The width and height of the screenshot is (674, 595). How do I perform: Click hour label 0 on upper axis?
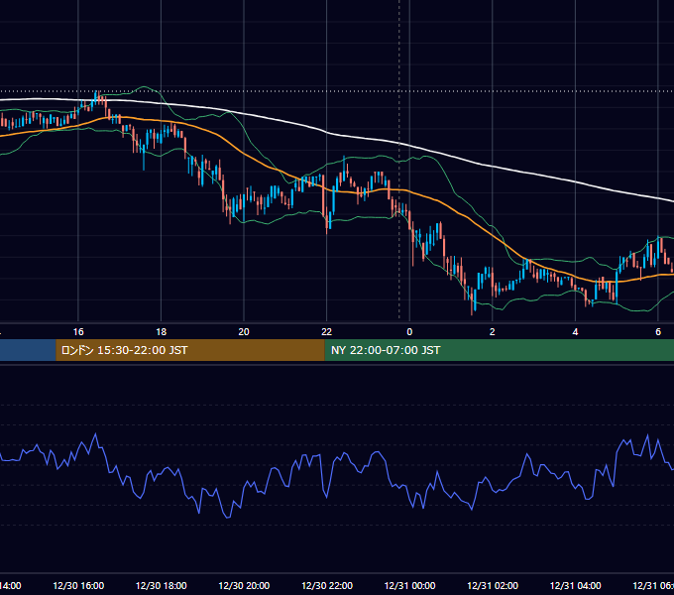click(409, 332)
